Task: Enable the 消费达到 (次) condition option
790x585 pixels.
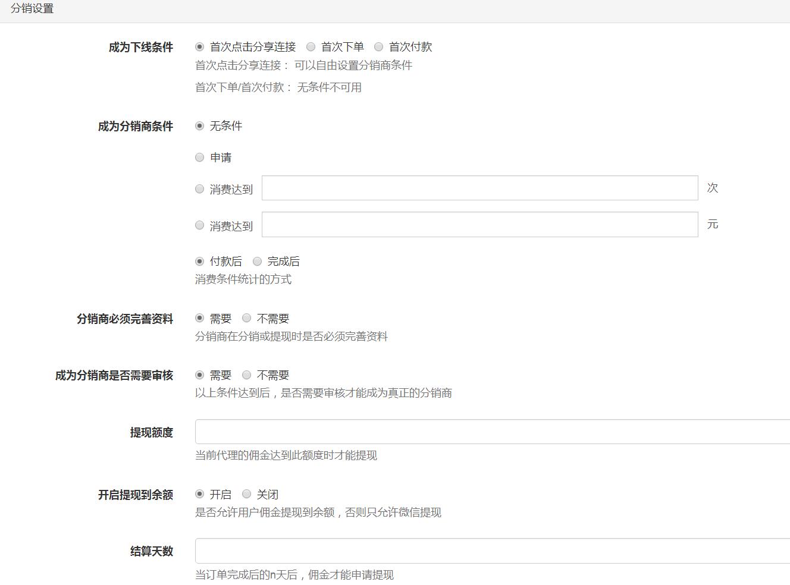Action: coord(199,188)
